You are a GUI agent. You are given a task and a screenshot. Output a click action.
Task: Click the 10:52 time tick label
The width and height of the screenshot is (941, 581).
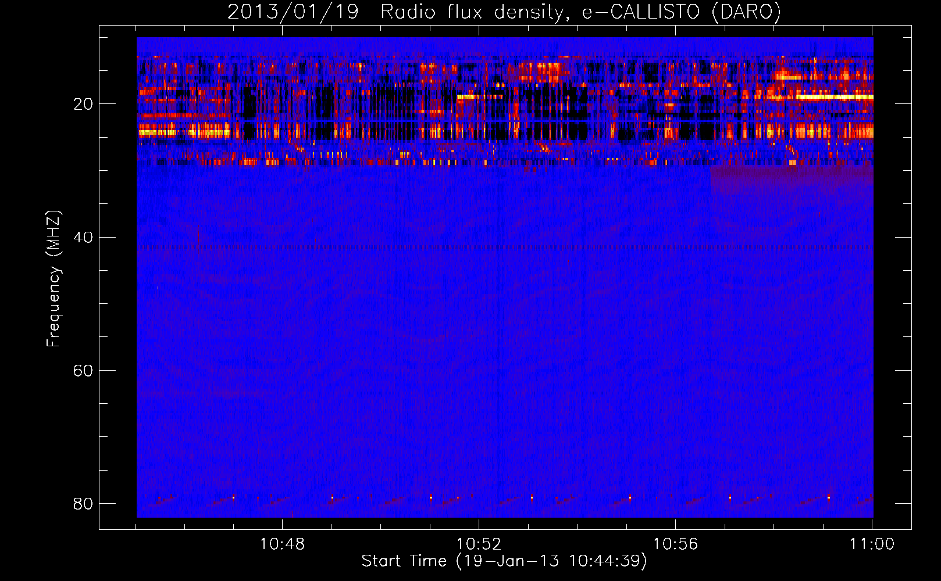[479, 544]
